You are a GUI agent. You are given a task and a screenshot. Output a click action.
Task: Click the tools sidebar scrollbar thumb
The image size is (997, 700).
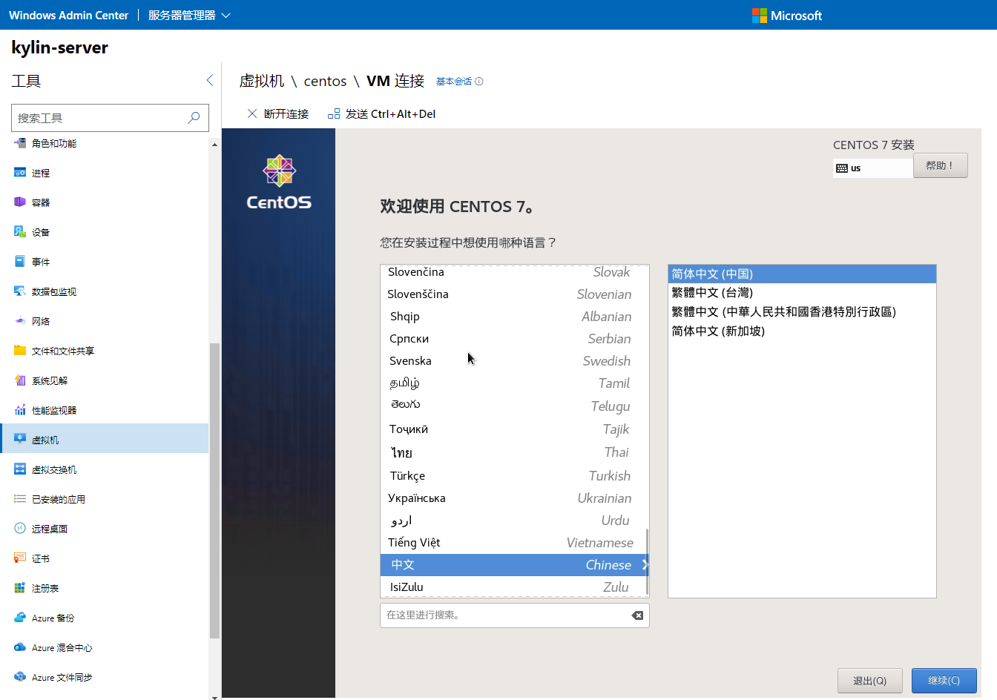(215, 491)
